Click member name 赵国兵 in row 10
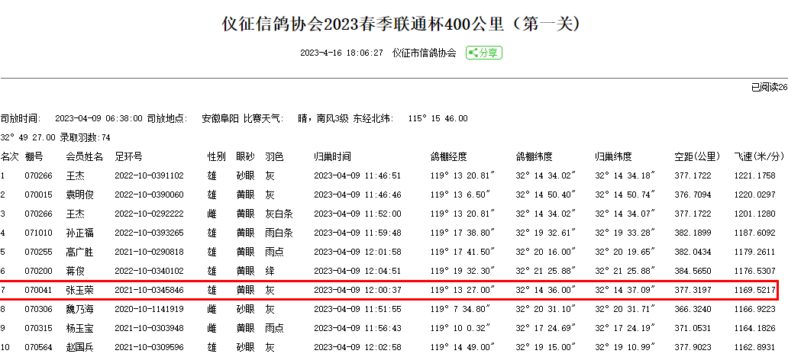The height and width of the screenshot is (357, 788). [79, 347]
